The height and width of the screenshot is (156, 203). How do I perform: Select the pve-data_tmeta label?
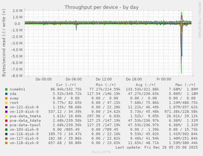tap(25, 116)
